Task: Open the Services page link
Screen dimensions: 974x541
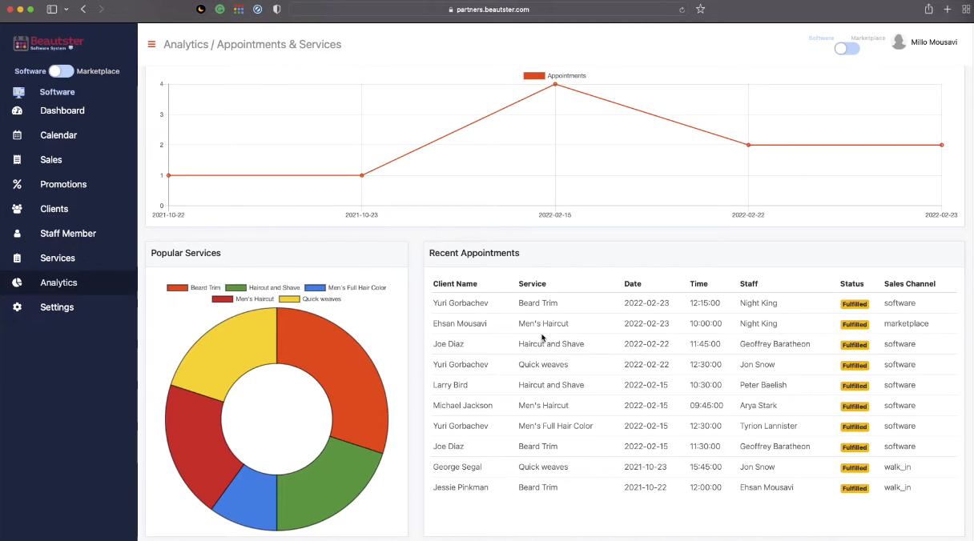Action: [58, 258]
